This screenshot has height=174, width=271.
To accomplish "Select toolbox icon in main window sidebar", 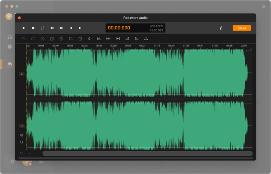I will click(x=10, y=65).
